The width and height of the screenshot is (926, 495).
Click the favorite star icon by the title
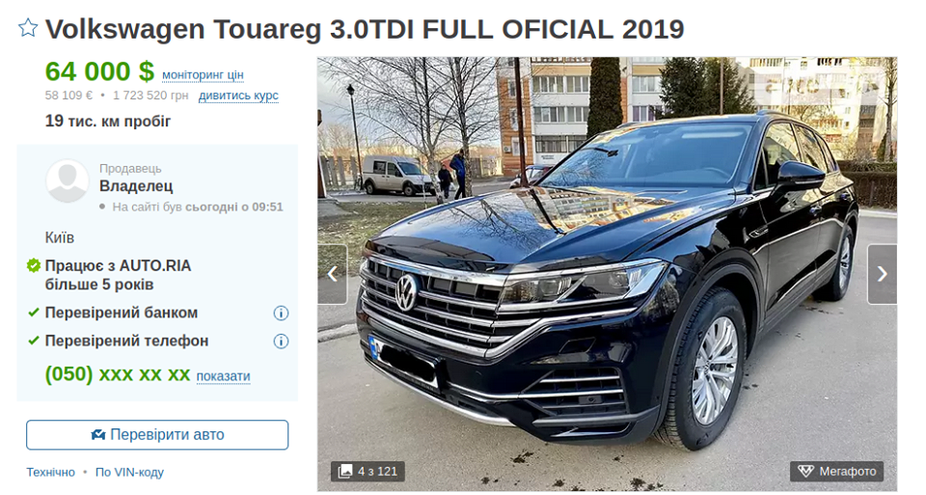[28, 28]
